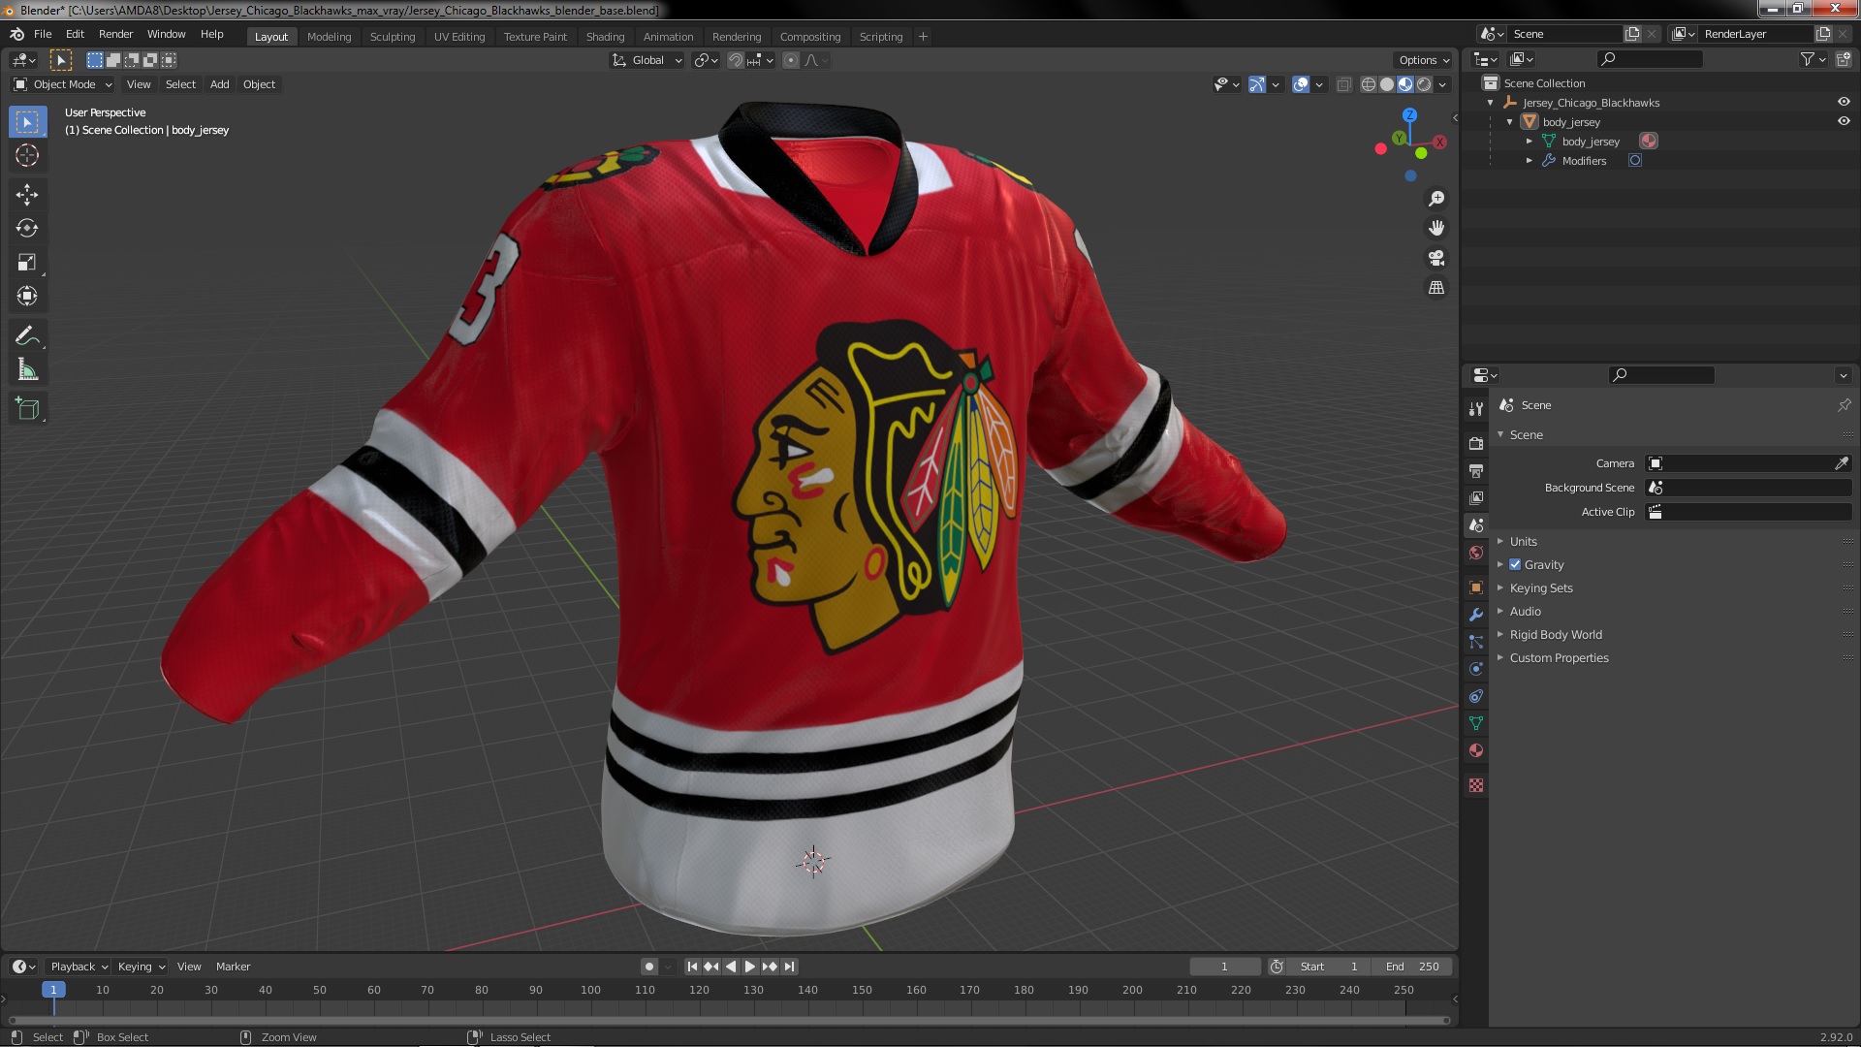Open the Modifier properties wrench tab
This screenshot has width=1861, height=1047.
coord(1476,615)
